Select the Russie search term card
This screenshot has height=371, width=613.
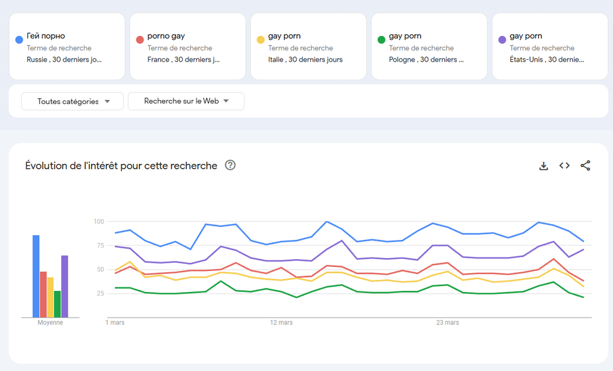[x=67, y=47]
